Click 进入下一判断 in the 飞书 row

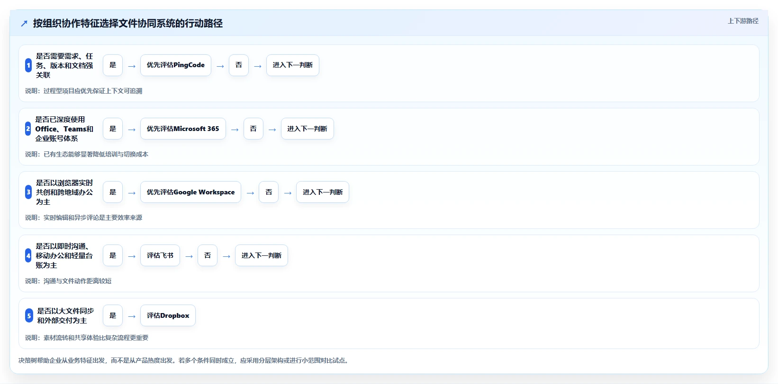262,255
